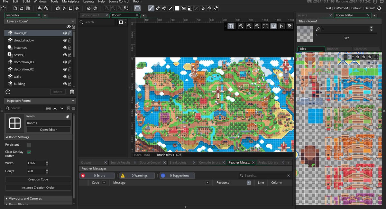Open tileset palette grid options dropdown
Viewport: 386px width, 209px height.
point(353,57)
